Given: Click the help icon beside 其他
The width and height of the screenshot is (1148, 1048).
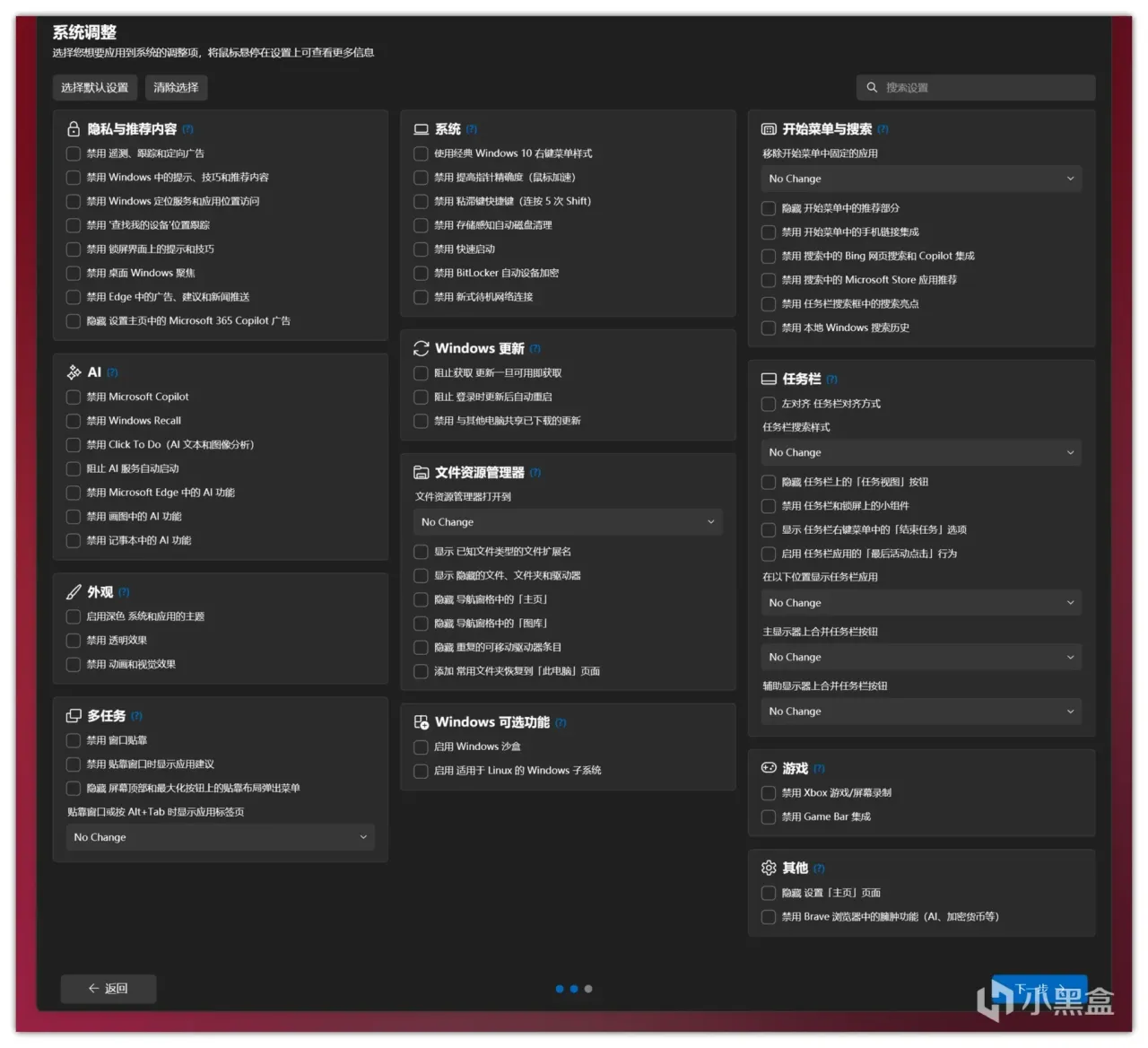Looking at the screenshot, I should point(819,869).
